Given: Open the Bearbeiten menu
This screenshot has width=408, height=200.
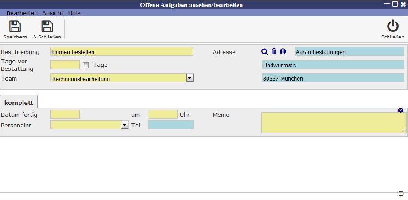Looking at the screenshot, I should pyautogui.click(x=22, y=13).
